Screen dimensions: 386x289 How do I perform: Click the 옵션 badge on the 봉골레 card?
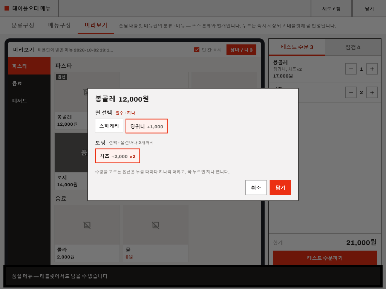click(61, 77)
